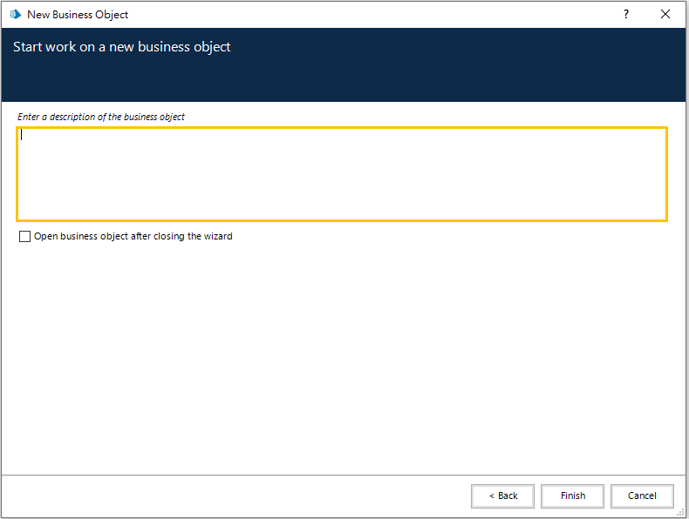Open help with the question mark button
The height and width of the screenshot is (519, 689).
pyautogui.click(x=625, y=15)
